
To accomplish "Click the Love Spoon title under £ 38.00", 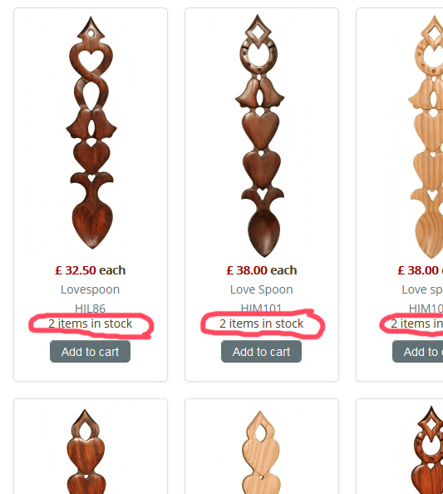I will click(261, 289).
